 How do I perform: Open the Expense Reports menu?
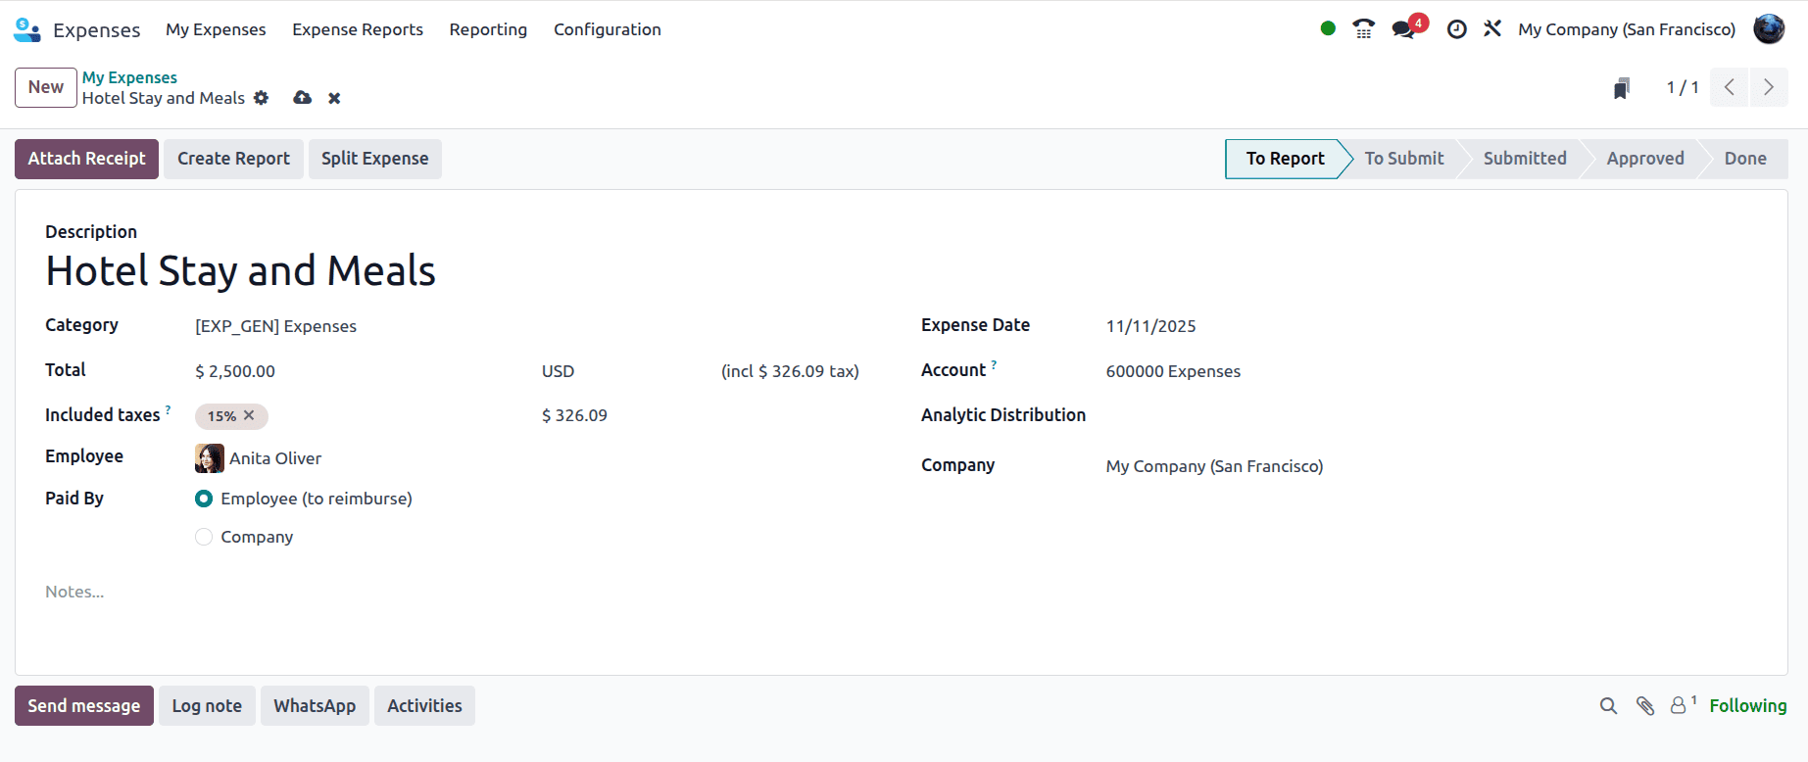click(x=358, y=29)
